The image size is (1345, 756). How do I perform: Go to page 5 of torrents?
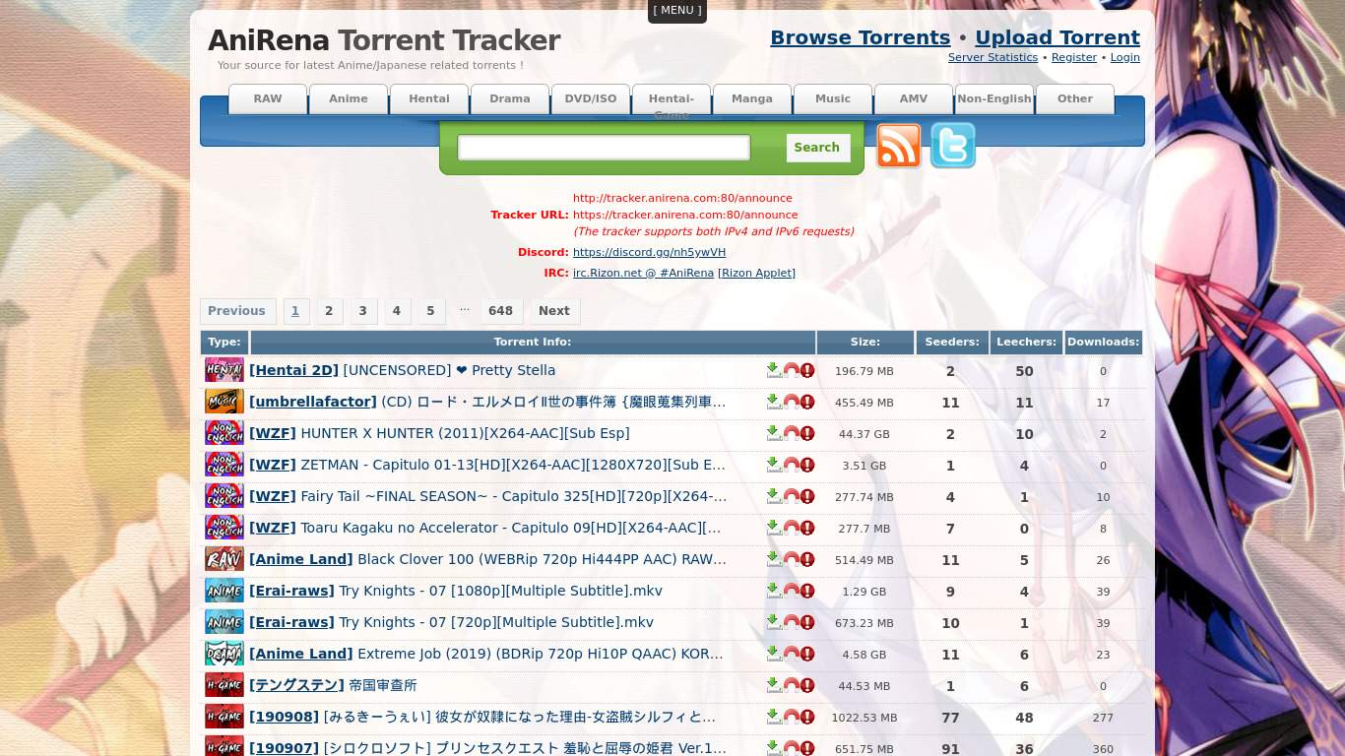click(430, 311)
